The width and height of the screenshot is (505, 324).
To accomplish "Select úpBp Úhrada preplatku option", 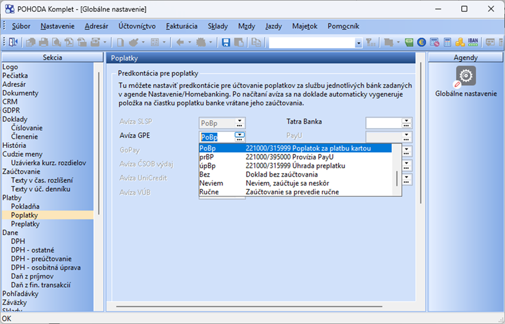I will 295,166.
